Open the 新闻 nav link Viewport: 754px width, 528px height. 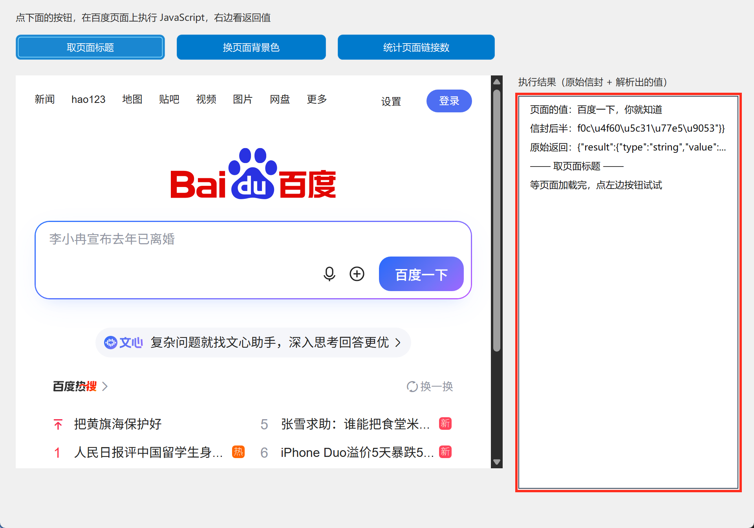click(x=44, y=99)
